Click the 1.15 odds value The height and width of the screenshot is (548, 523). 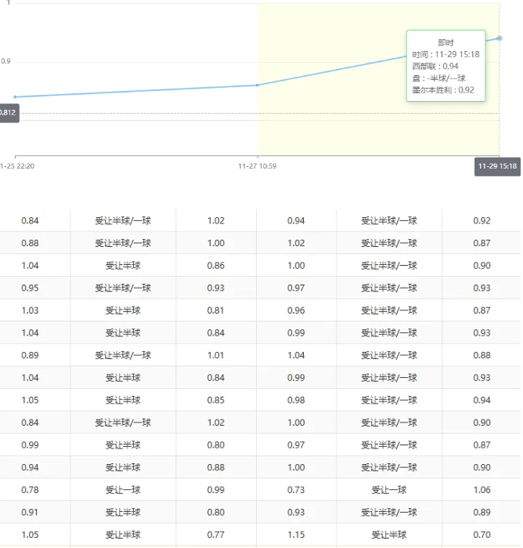tap(296, 535)
